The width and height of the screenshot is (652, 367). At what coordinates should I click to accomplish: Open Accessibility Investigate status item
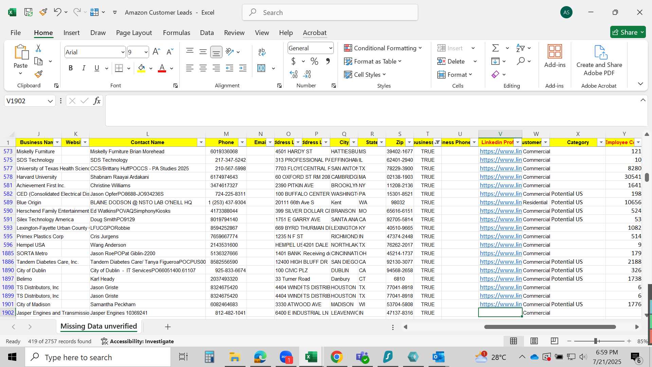(138, 341)
